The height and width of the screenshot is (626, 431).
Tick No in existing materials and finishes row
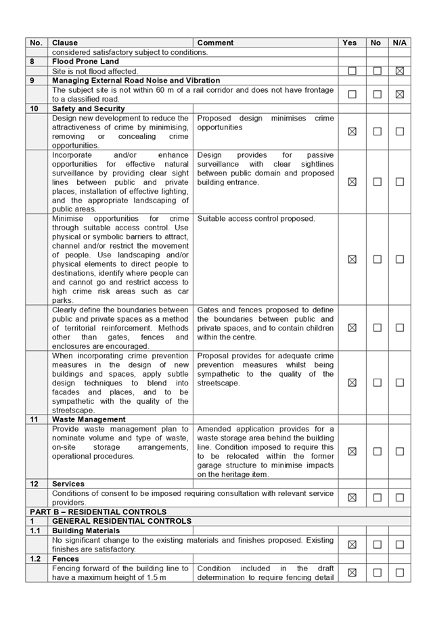point(377,545)
